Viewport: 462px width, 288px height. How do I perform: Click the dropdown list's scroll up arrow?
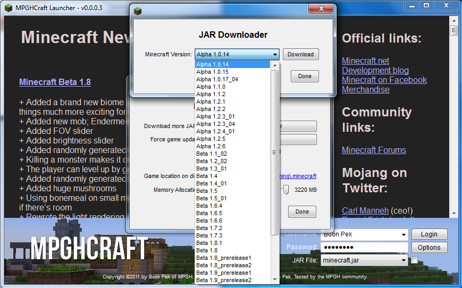275,65
